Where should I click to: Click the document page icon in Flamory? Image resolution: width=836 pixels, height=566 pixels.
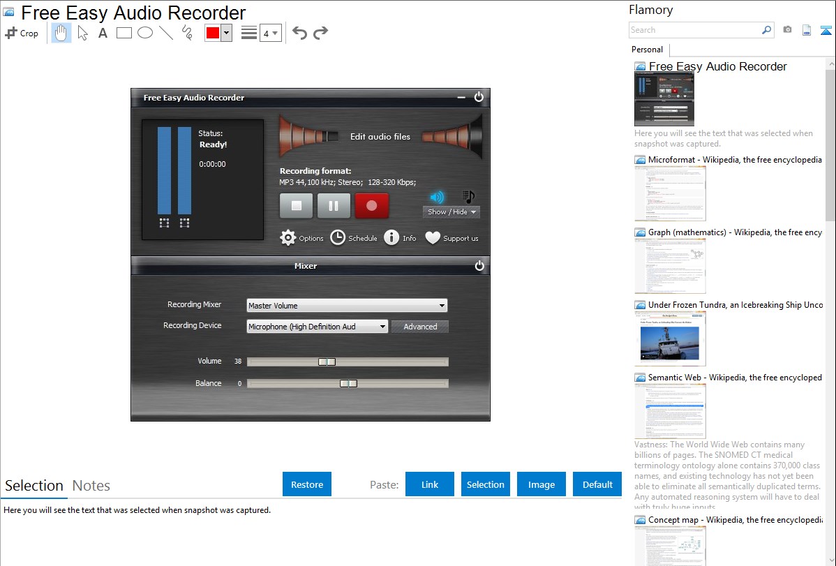tap(807, 30)
